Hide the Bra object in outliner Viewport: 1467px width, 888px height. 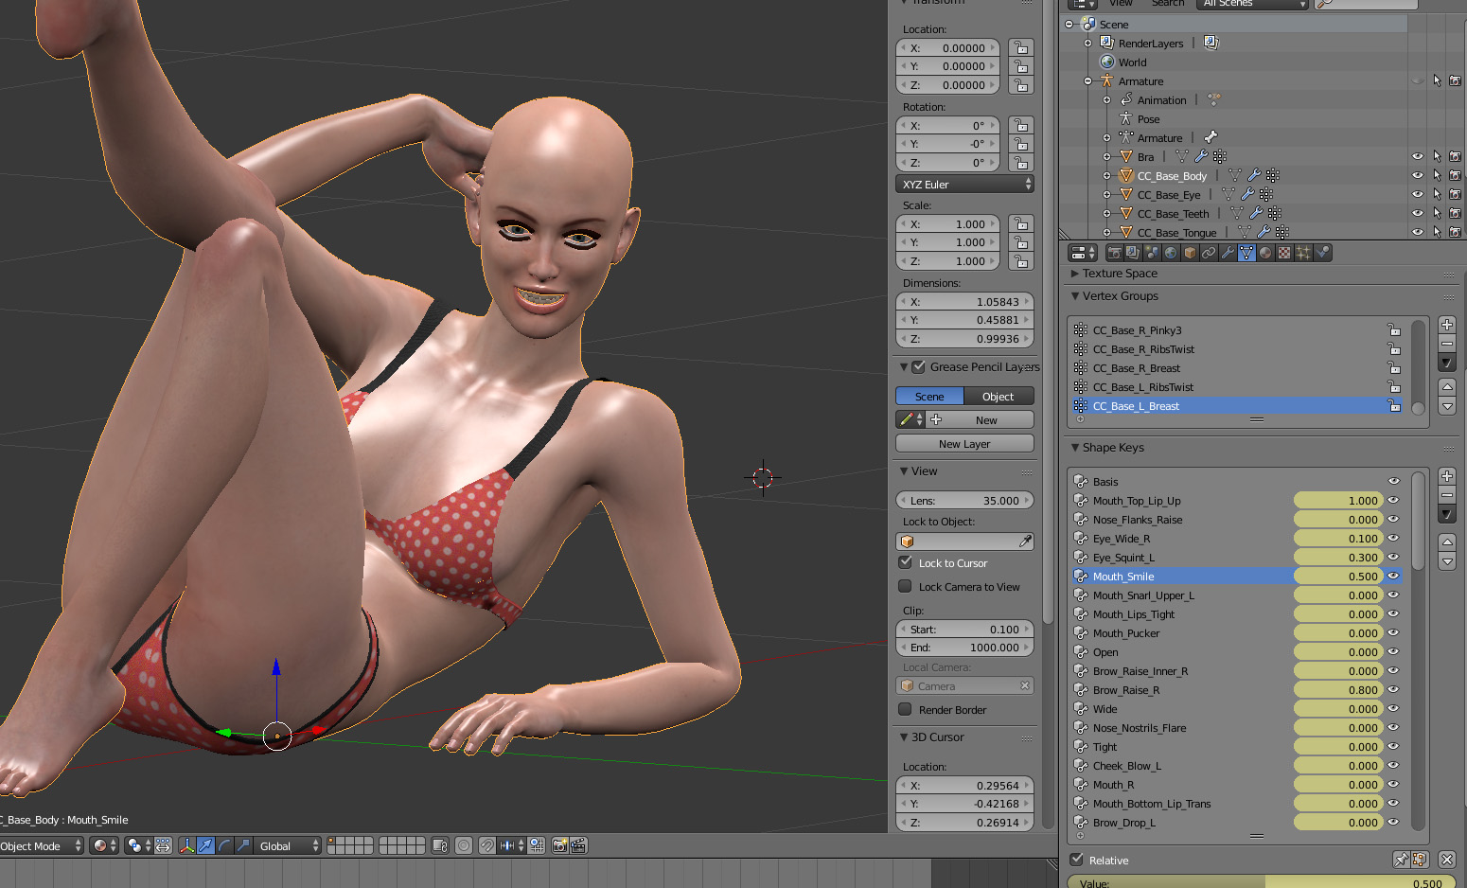(x=1417, y=156)
